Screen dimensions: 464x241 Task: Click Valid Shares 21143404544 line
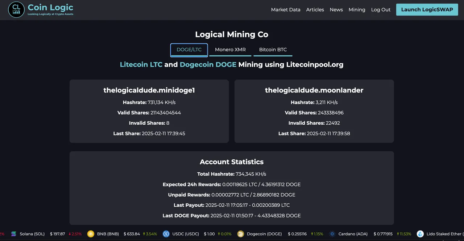[149, 113]
